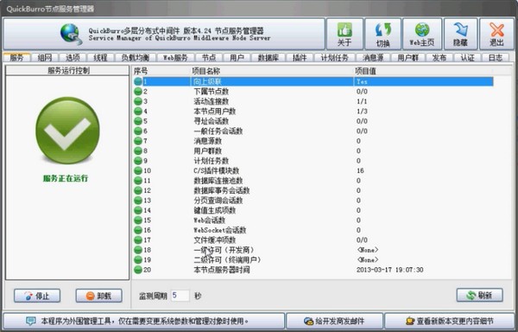Click the 给开发商发邮件 button

(x=334, y=321)
